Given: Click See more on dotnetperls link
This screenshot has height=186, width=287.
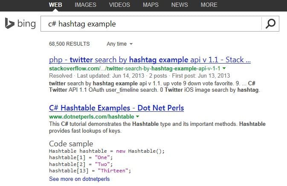Looking at the screenshot, I should click(79, 179).
